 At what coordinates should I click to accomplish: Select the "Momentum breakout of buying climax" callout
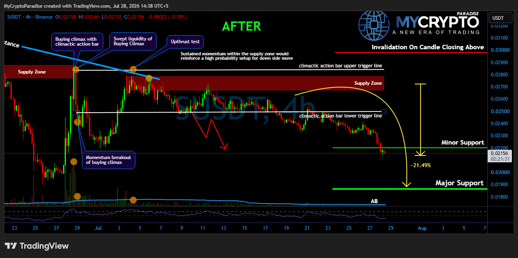pyautogui.click(x=108, y=160)
